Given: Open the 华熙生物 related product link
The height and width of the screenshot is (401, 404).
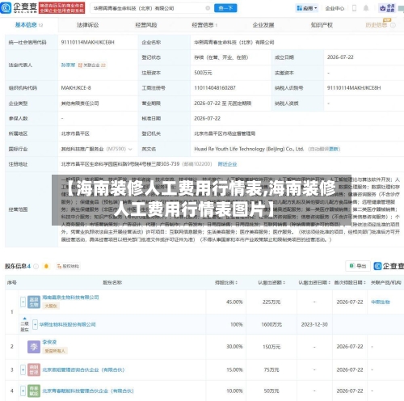Looking at the screenshot, I should pos(381,302).
